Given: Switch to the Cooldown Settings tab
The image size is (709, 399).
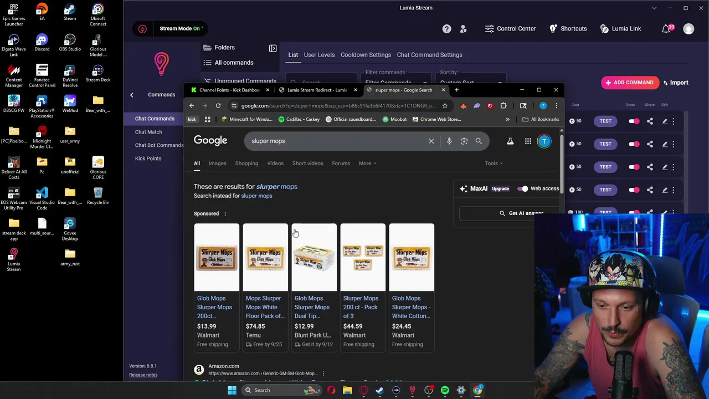Looking at the screenshot, I should click(x=366, y=55).
